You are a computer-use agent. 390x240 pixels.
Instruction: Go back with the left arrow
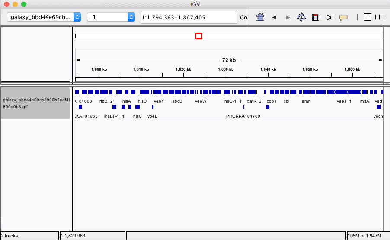pos(274,17)
